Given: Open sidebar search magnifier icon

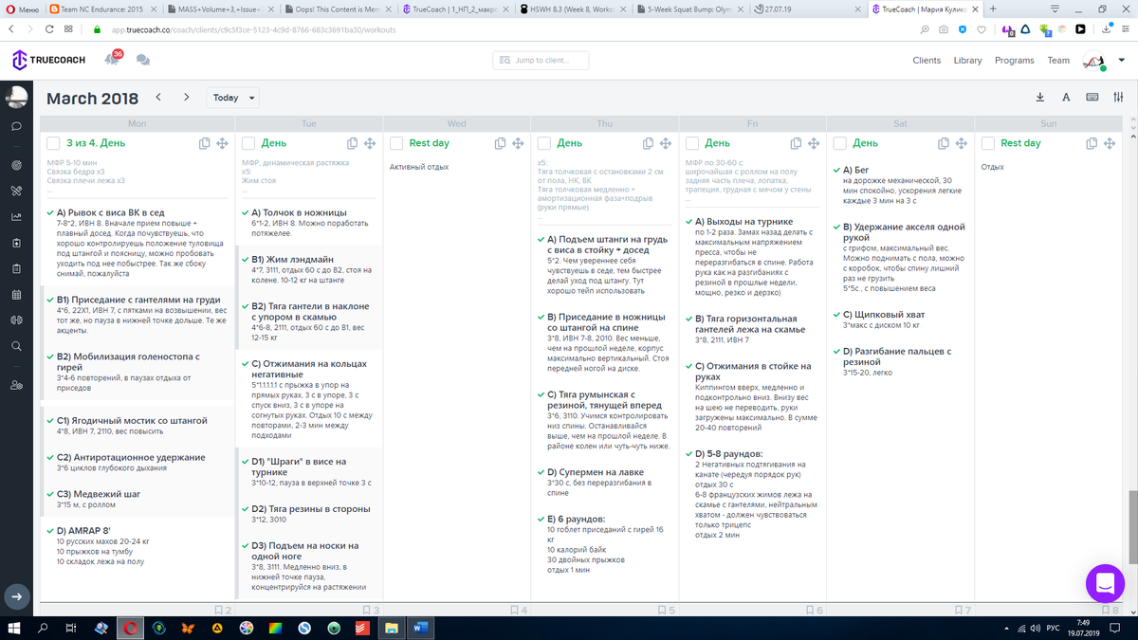Looking at the screenshot, I should coord(17,346).
